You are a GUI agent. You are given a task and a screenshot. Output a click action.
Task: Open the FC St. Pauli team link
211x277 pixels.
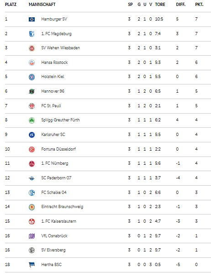click(x=51, y=105)
